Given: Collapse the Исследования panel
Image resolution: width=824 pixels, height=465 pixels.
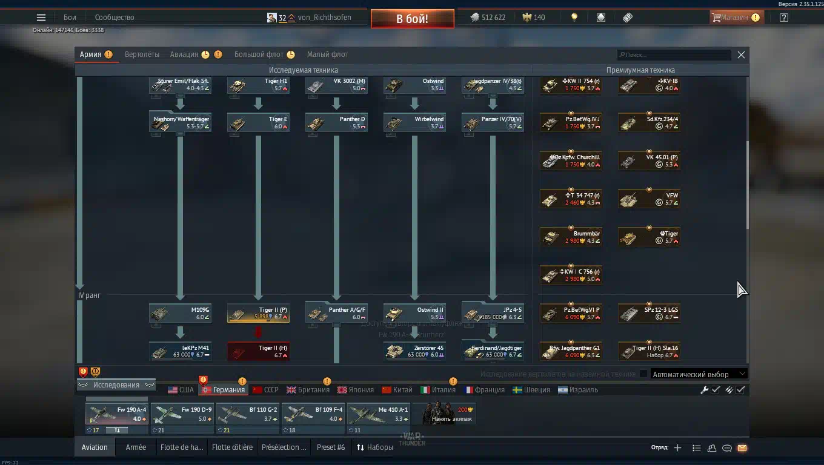Looking at the screenshot, I should point(116,385).
